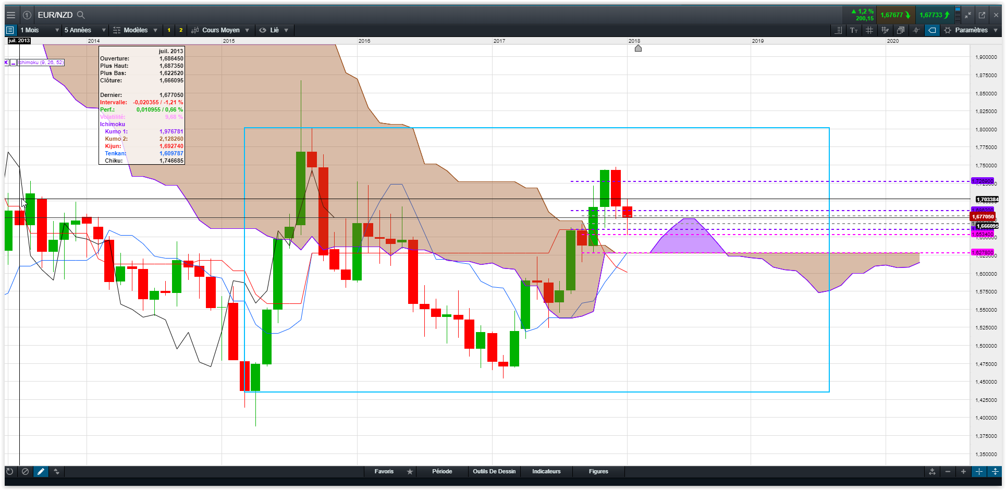Viewport: 1006px width, 490px height.
Task: Toggle the chart grid icon
Action: [869, 30]
